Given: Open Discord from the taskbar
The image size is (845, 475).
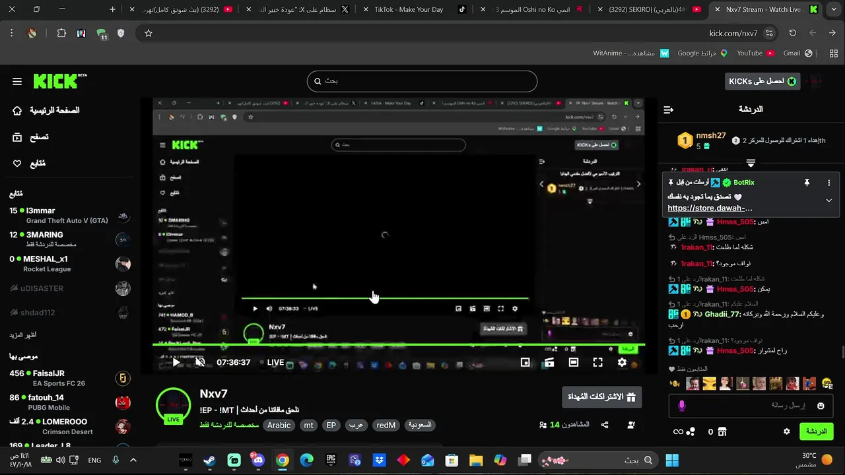Looking at the screenshot, I should click(258, 460).
